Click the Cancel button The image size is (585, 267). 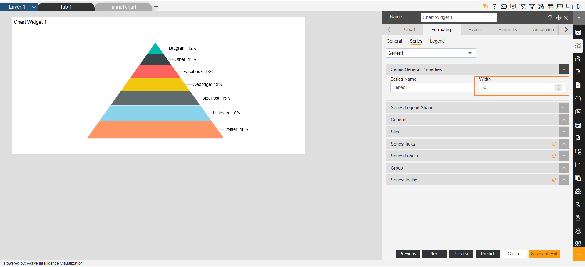(x=514, y=254)
